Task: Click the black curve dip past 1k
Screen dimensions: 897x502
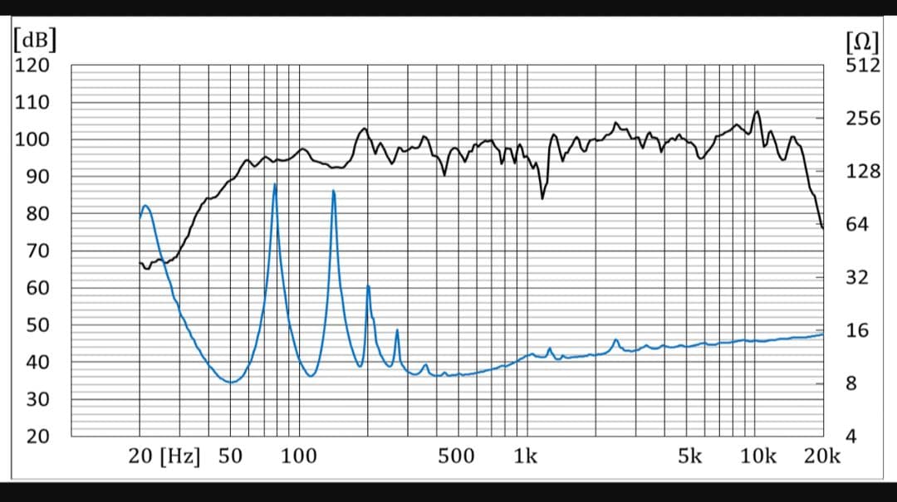Action: point(542,197)
